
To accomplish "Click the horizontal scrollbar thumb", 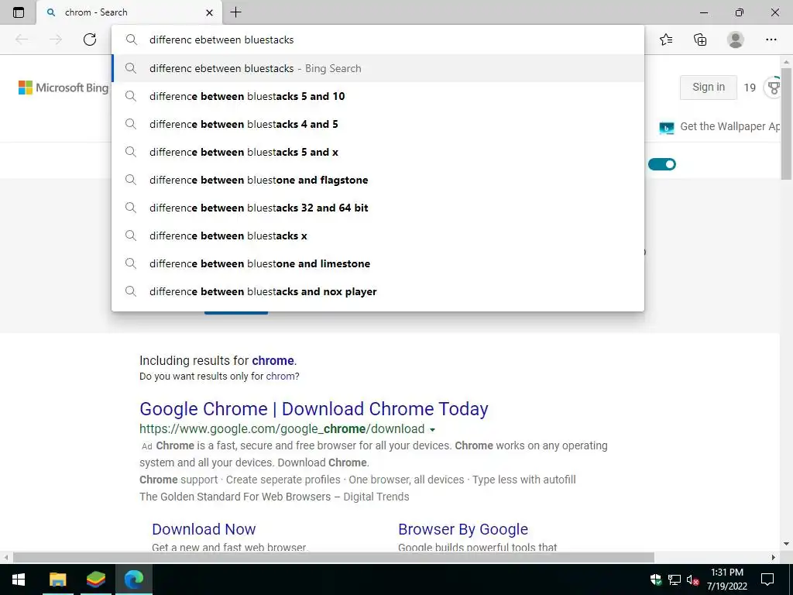I will 334,557.
